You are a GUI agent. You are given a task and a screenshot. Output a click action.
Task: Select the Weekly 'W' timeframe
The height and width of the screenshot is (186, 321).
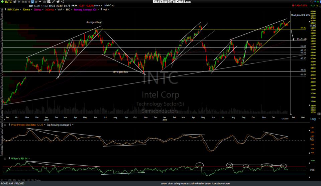click(x=36, y=2)
